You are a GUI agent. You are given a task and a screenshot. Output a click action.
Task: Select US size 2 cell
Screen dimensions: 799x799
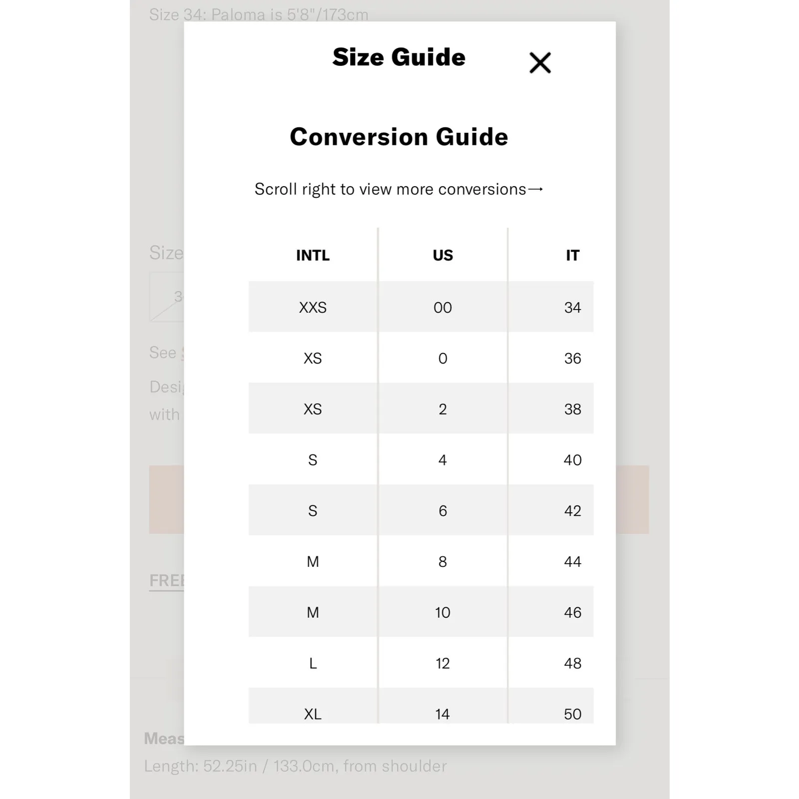(442, 409)
